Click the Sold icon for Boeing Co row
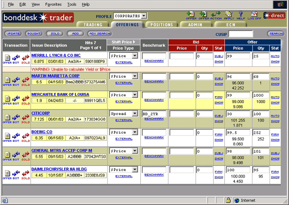Image resolution: width=289 pixels, height=205 pixels. tap(26, 137)
